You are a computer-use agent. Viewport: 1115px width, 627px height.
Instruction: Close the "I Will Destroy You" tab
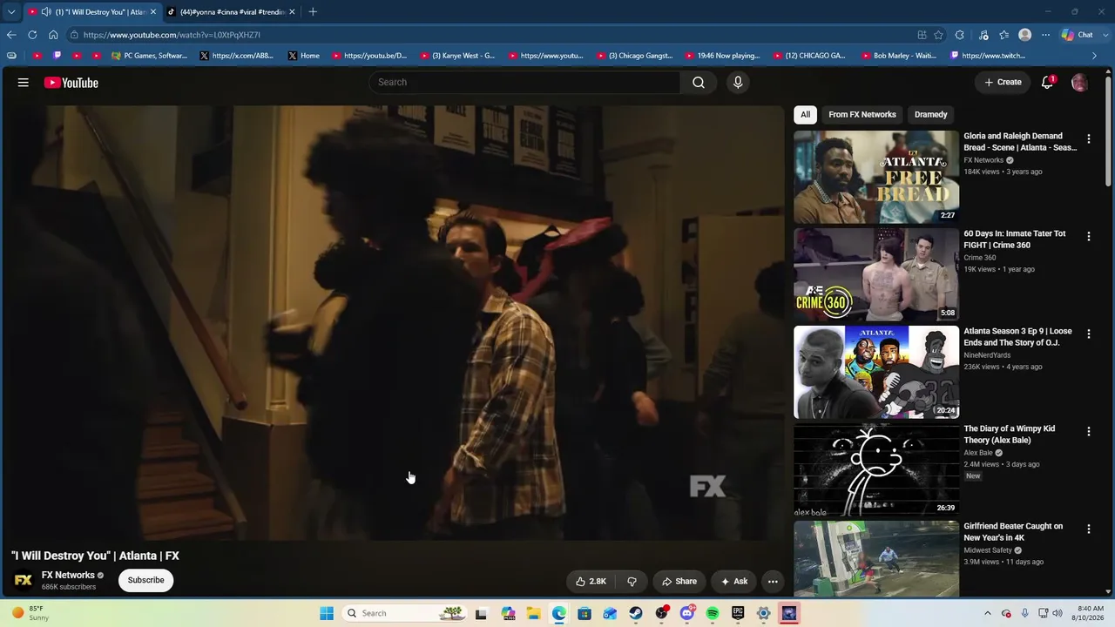[x=153, y=12]
